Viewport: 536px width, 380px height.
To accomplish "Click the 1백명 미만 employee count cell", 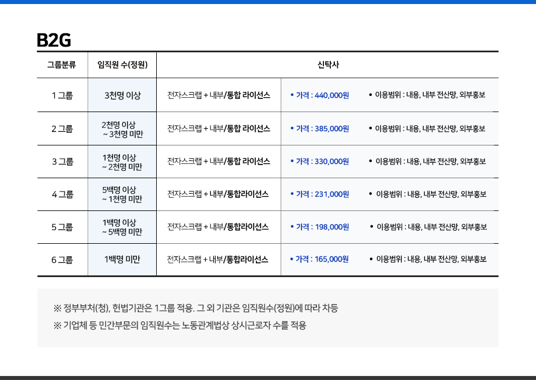I will point(122,260).
